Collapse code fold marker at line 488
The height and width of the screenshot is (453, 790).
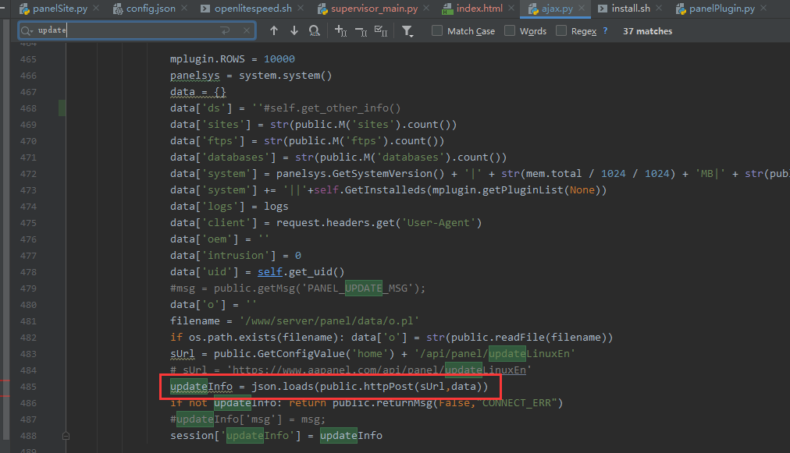pyautogui.click(x=66, y=436)
